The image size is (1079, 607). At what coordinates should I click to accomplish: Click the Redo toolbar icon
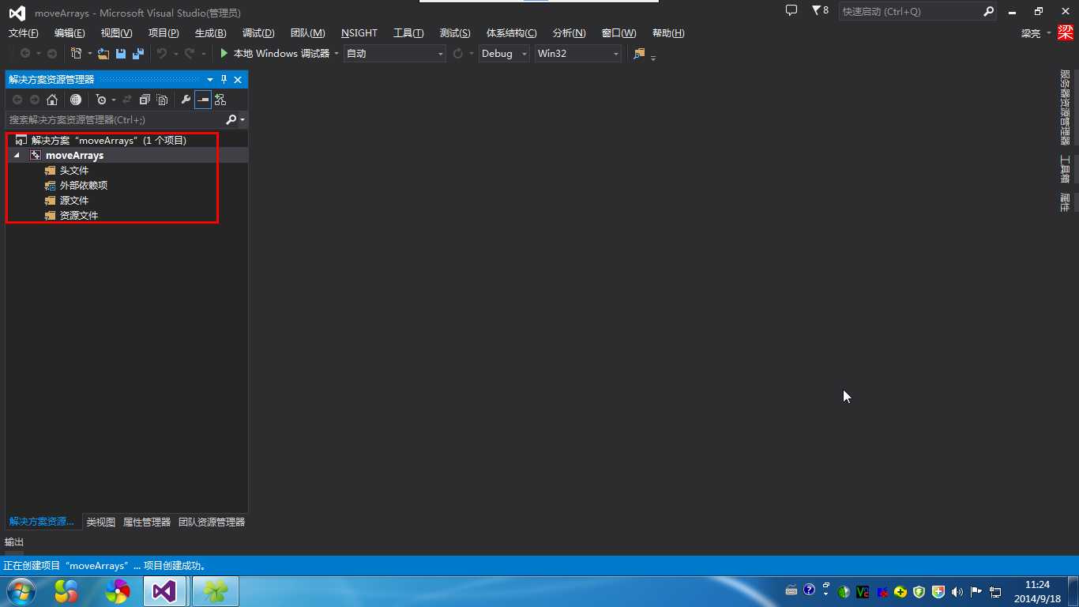[189, 53]
